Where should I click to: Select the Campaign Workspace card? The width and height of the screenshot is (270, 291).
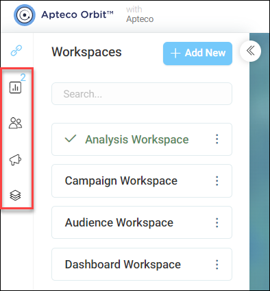click(x=142, y=181)
